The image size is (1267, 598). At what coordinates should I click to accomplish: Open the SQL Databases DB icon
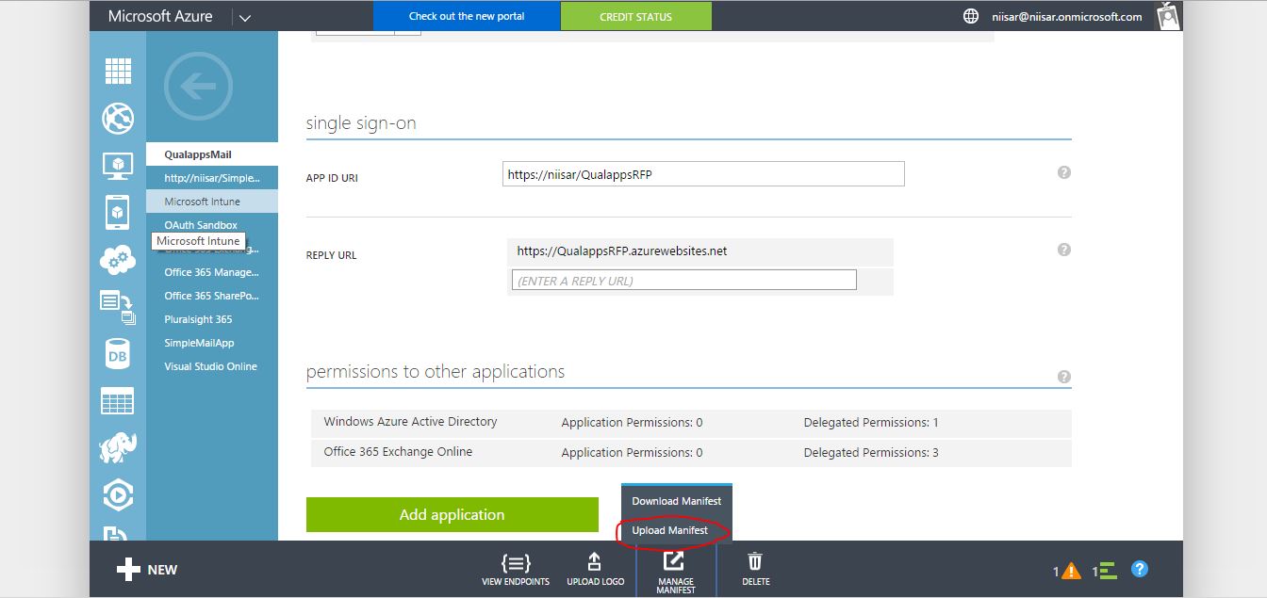[118, 354]
